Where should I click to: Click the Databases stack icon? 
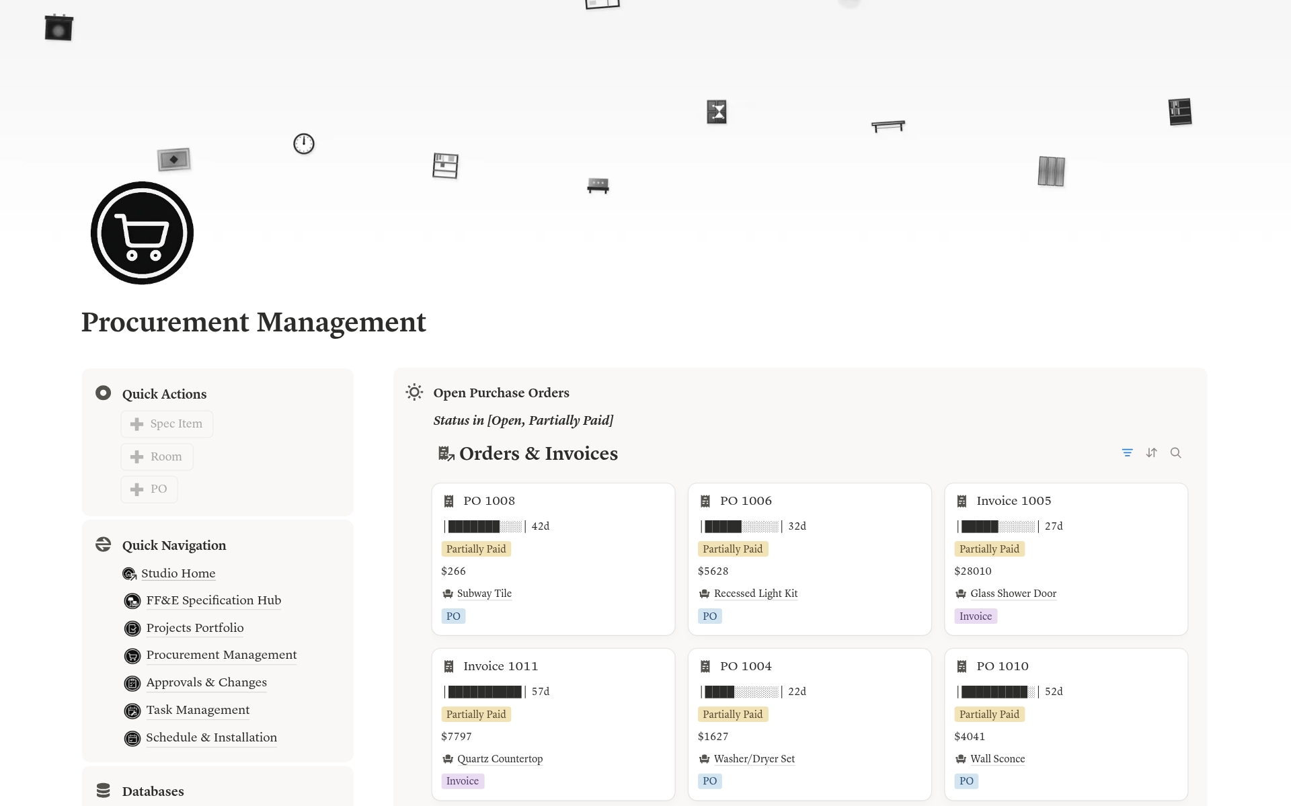coord(103,791)
